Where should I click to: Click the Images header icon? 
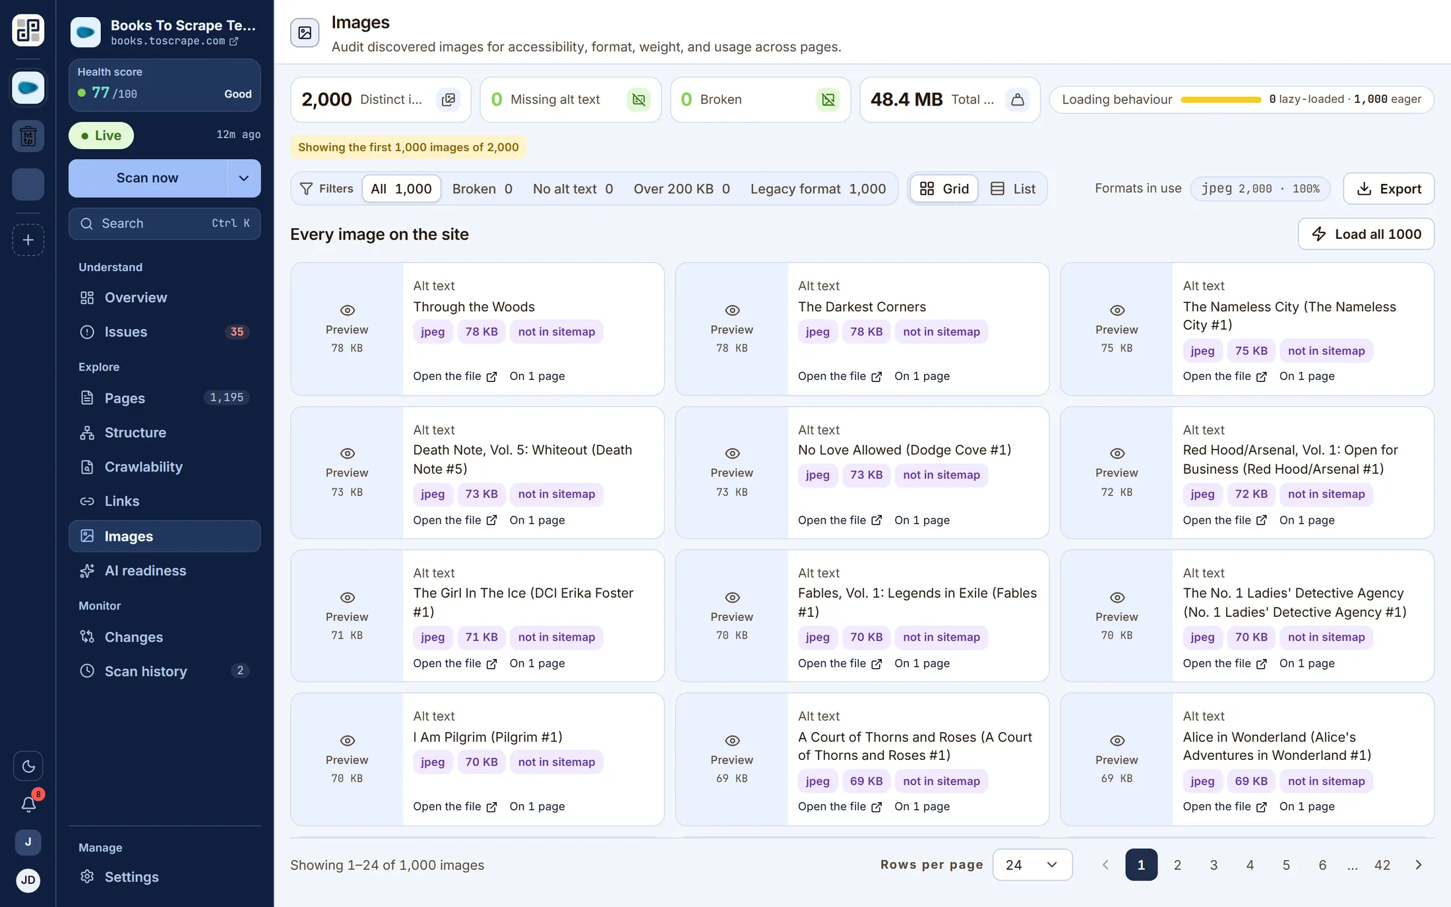(305, 32)
